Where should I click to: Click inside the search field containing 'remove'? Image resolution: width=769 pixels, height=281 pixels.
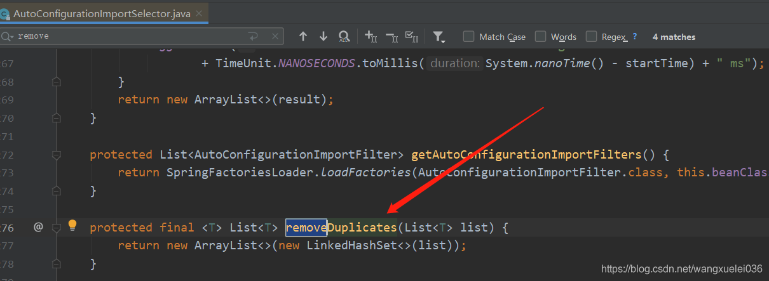coord(127,37)
